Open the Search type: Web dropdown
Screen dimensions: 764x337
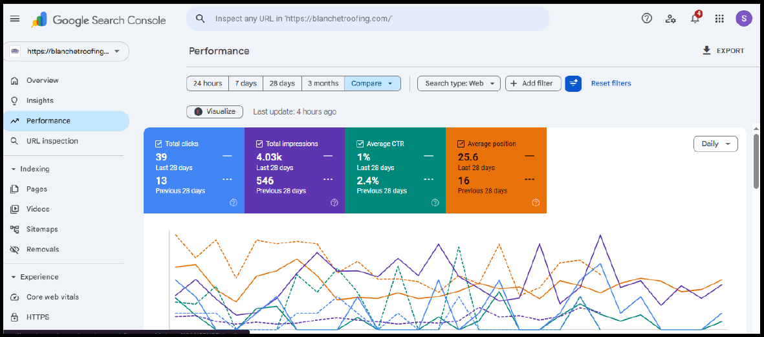459,83
